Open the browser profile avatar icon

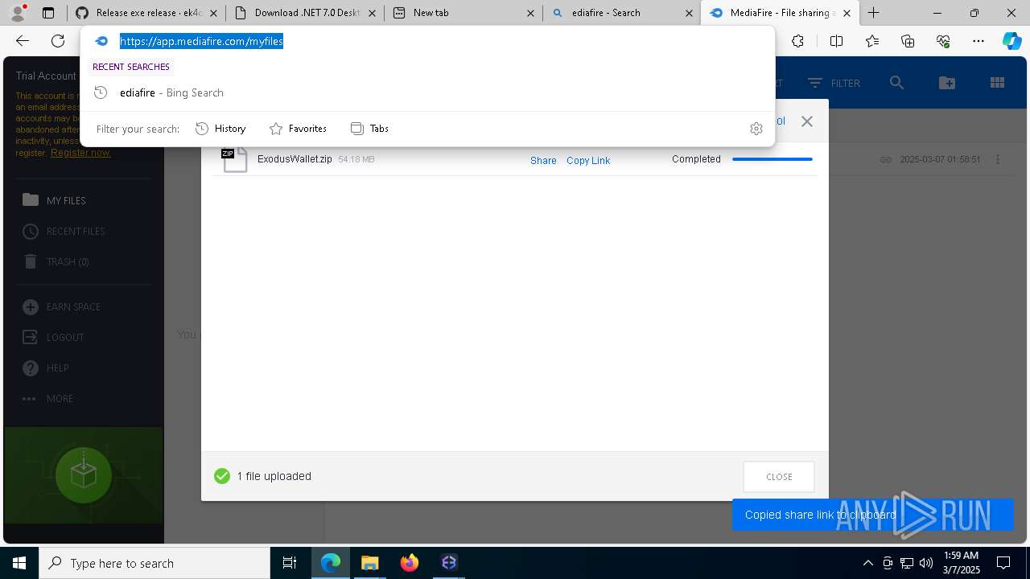18,13
